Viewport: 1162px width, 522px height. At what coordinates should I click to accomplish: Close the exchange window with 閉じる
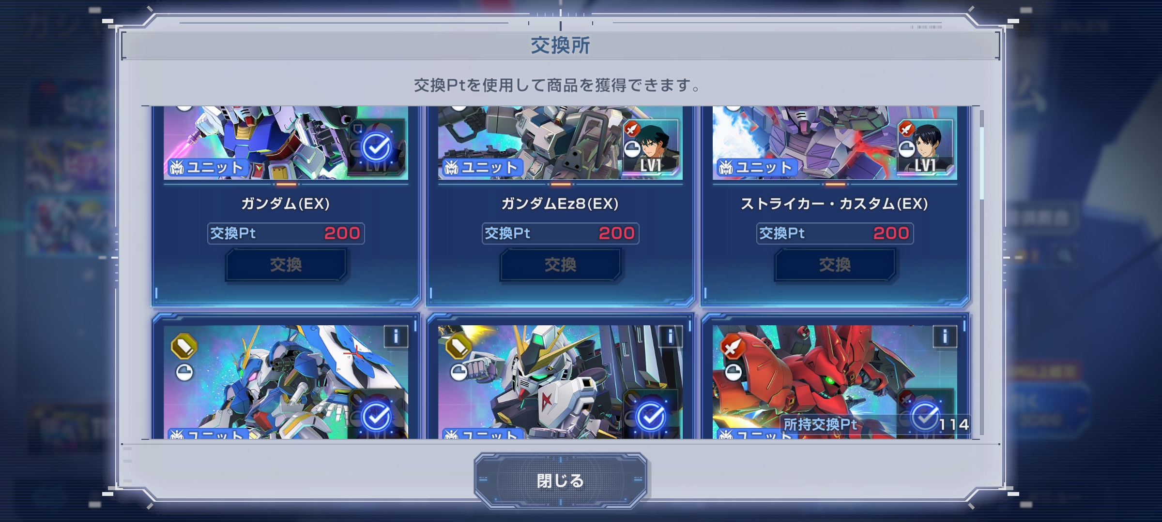pos(560,480)
